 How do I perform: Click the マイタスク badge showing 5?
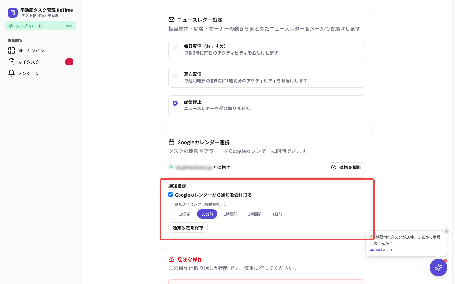(69, 62)
